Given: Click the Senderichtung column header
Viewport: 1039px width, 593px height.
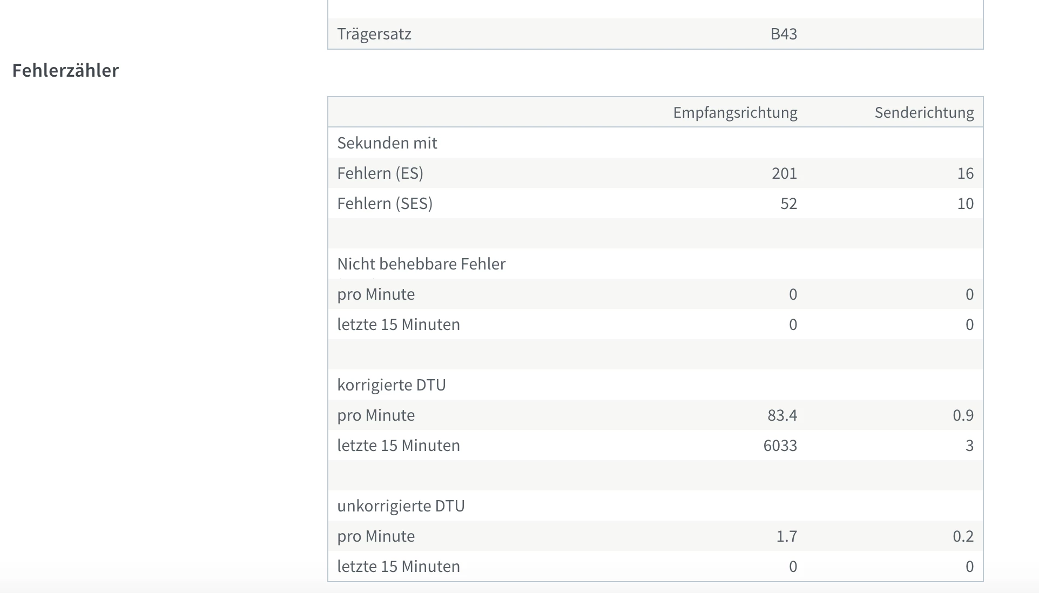Looking at the screenshot, I should 924,112.
